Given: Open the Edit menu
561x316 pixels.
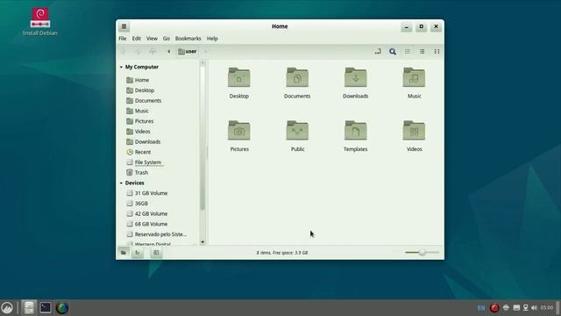Looking at the screenshot, I should coord(137,39).
